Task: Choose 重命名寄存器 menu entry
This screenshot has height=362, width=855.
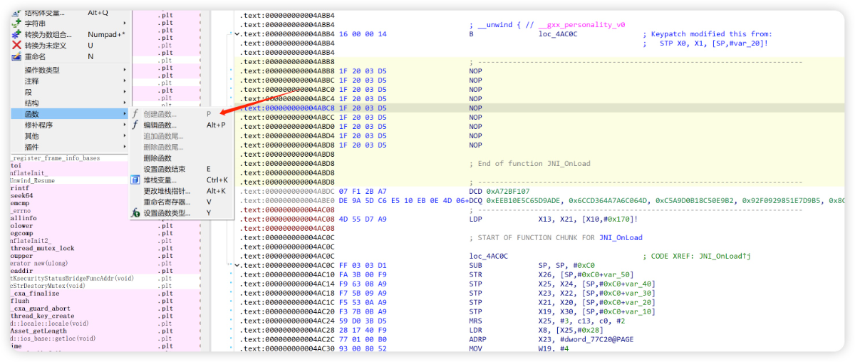Action: tap(167, 202)
